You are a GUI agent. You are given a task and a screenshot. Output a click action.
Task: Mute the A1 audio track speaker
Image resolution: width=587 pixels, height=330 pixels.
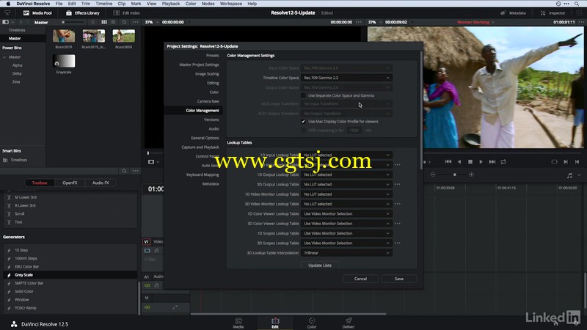point(147,285)
